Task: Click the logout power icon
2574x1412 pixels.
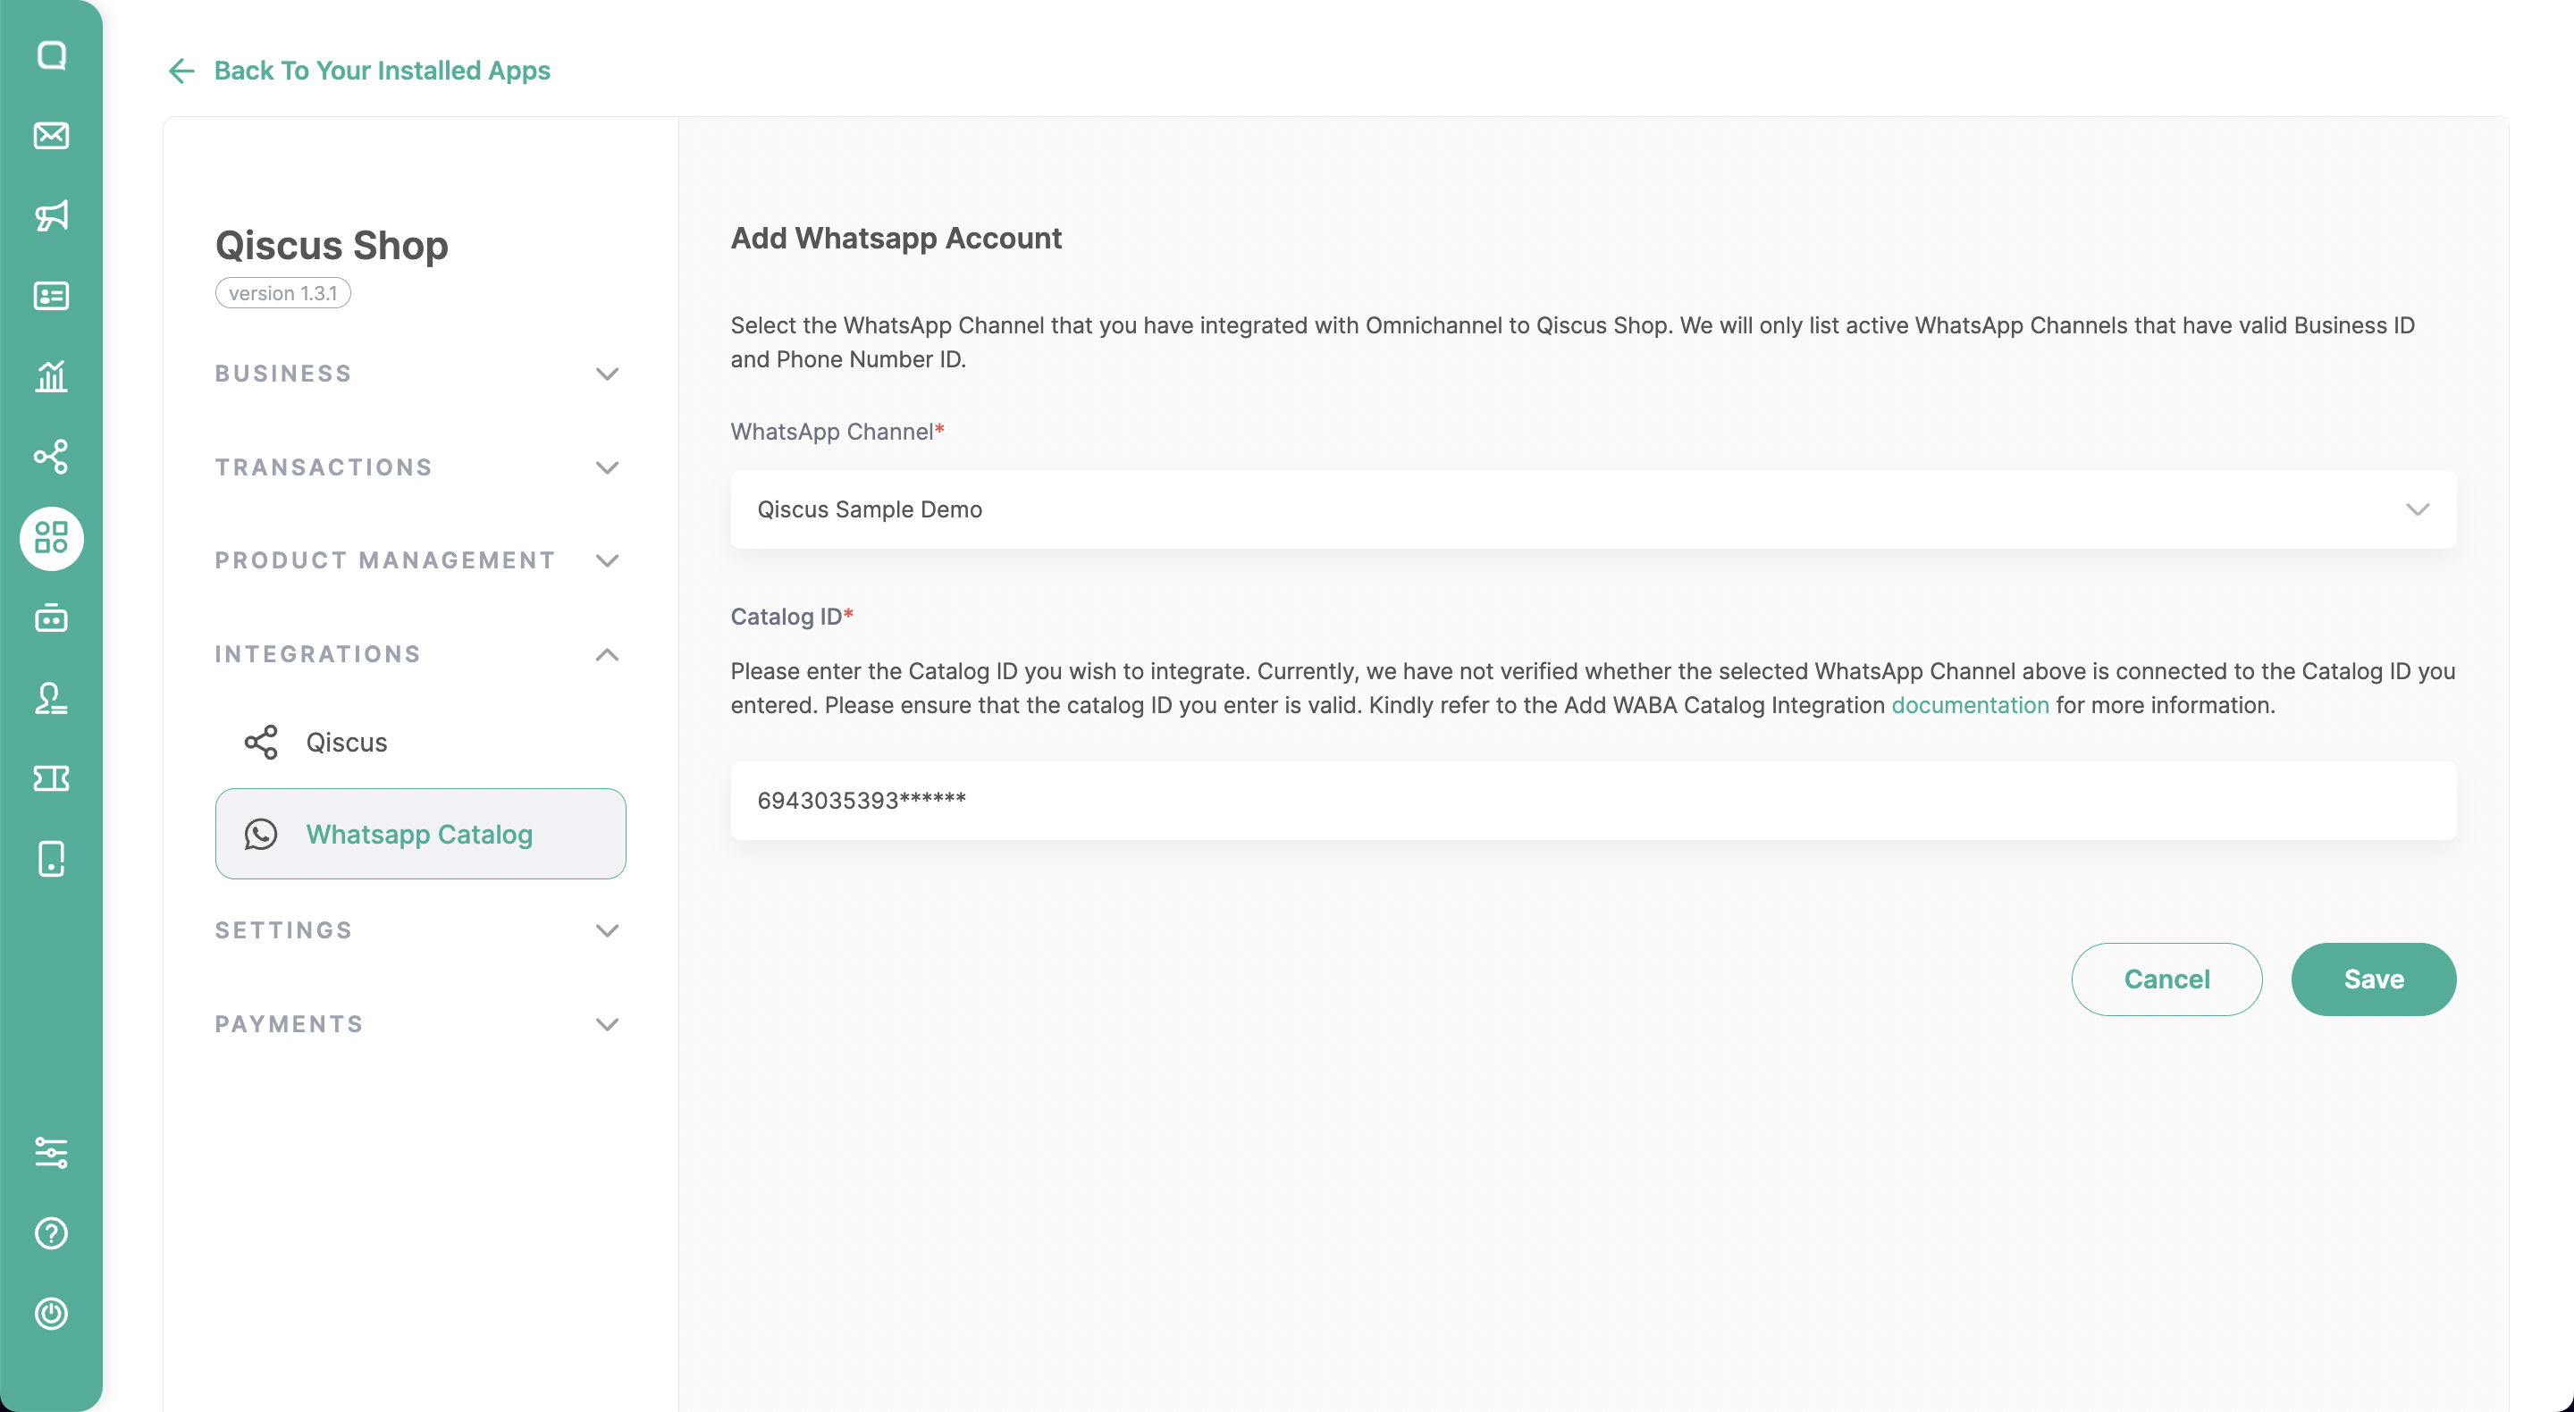Action: [51, 1313]
